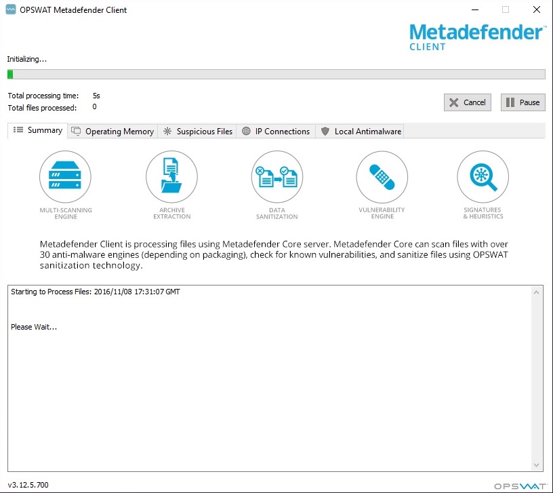Click the Archive Extraction icon
553x493 pixels.
[171, 176]
